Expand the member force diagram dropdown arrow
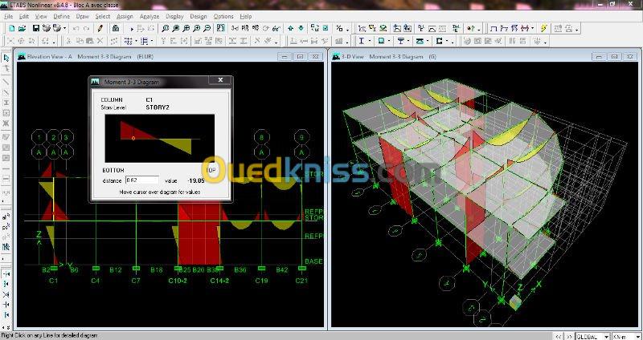The image size is (643, 340). 533,29
